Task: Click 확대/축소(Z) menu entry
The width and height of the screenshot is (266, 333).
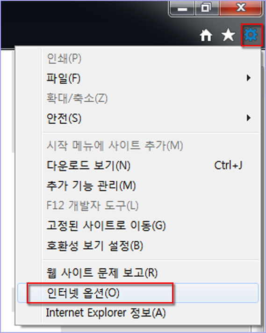Action: pyautogui.click(x=138, y=98)
